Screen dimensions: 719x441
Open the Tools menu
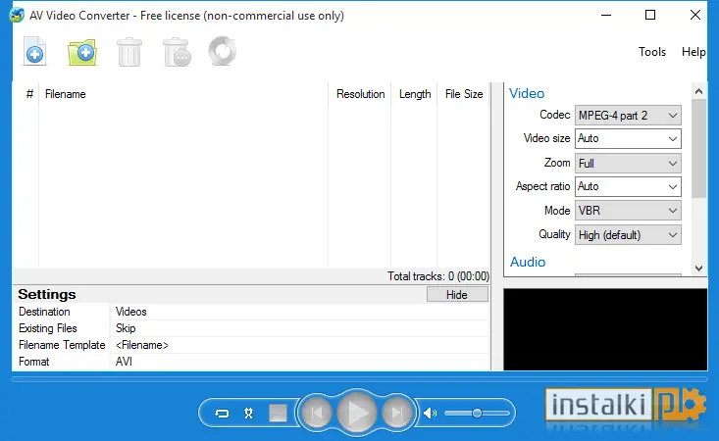pyautogui.click(x=652, y=52)
